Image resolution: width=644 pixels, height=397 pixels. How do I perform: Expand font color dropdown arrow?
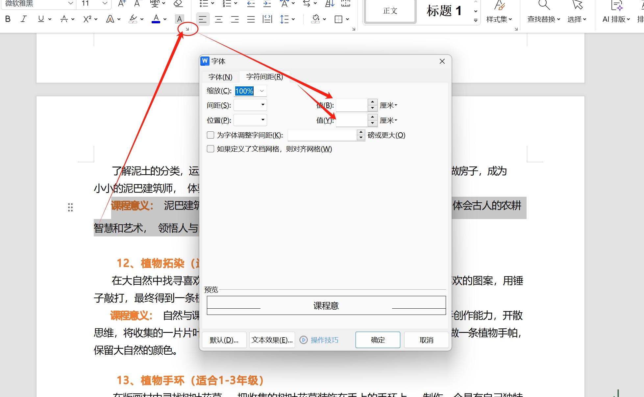tap(165, 19)
